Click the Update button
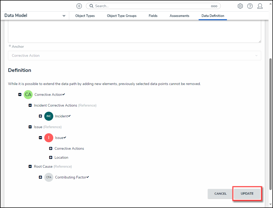Screen dimensions: 273x208 247,193
